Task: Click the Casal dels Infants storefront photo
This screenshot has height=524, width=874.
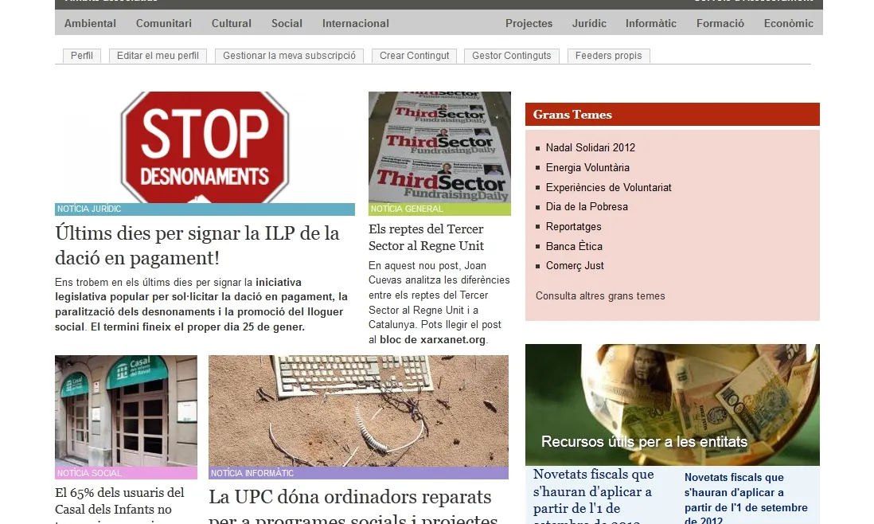Action: [126, 411]
